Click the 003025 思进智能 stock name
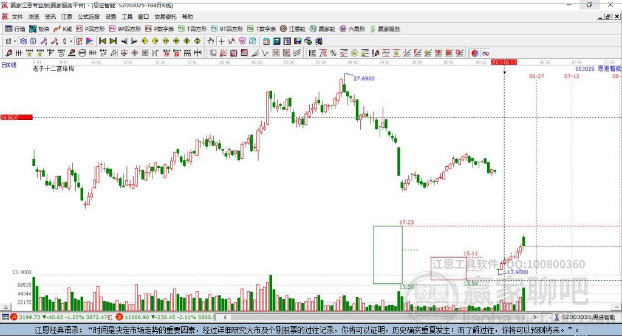This screenshot has width=622, height=336. [x=598, y=69]
